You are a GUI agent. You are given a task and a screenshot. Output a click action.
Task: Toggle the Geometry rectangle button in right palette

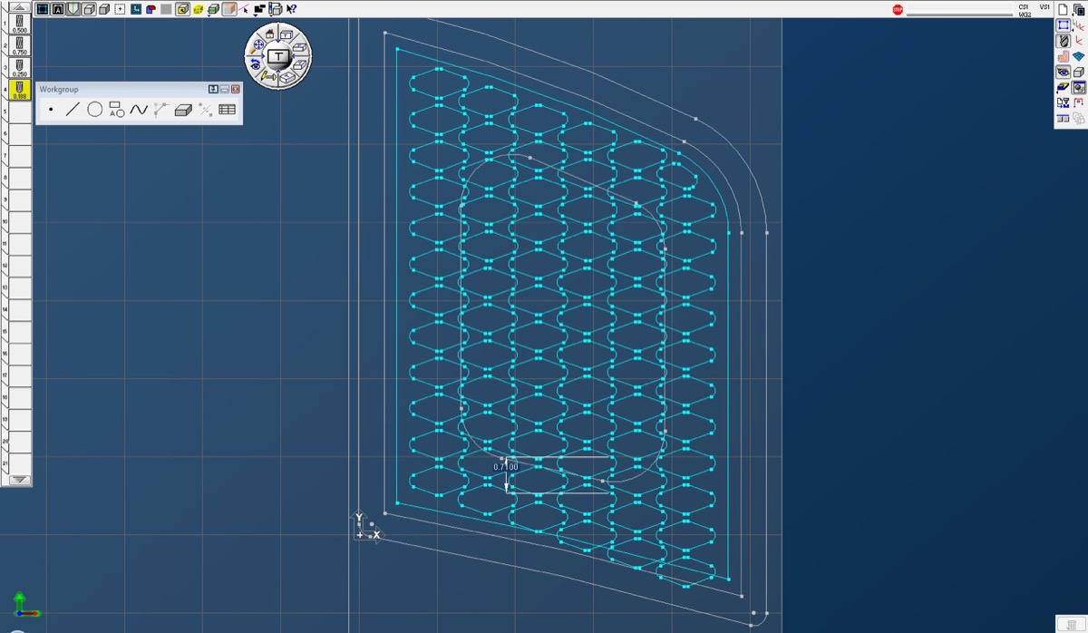point(1064,25)
